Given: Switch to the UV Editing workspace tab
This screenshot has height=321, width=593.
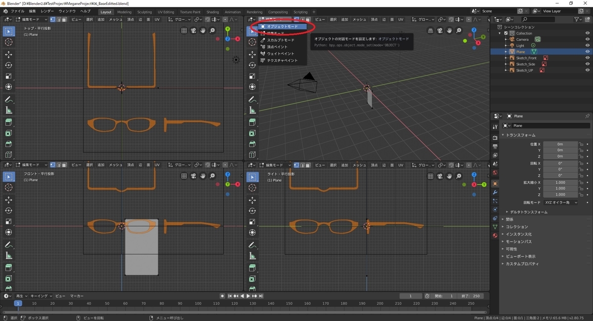Looking at the screenshot, I should coord(166,12).
